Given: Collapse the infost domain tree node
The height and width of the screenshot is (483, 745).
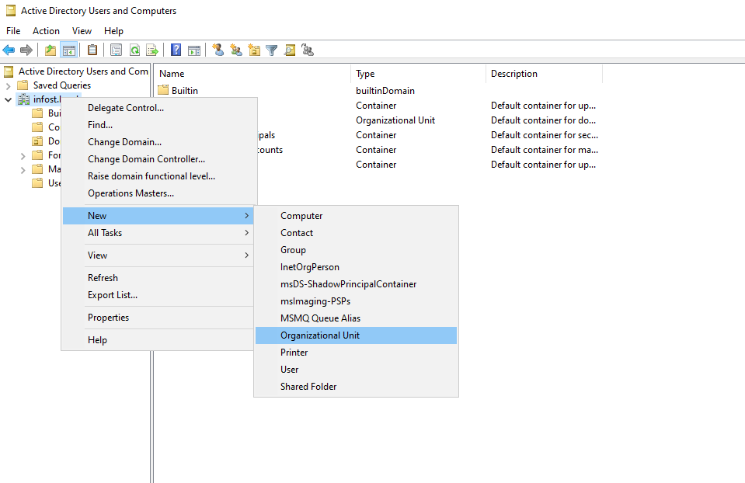Looking at the screenshot, I should [x=8, y=99].
